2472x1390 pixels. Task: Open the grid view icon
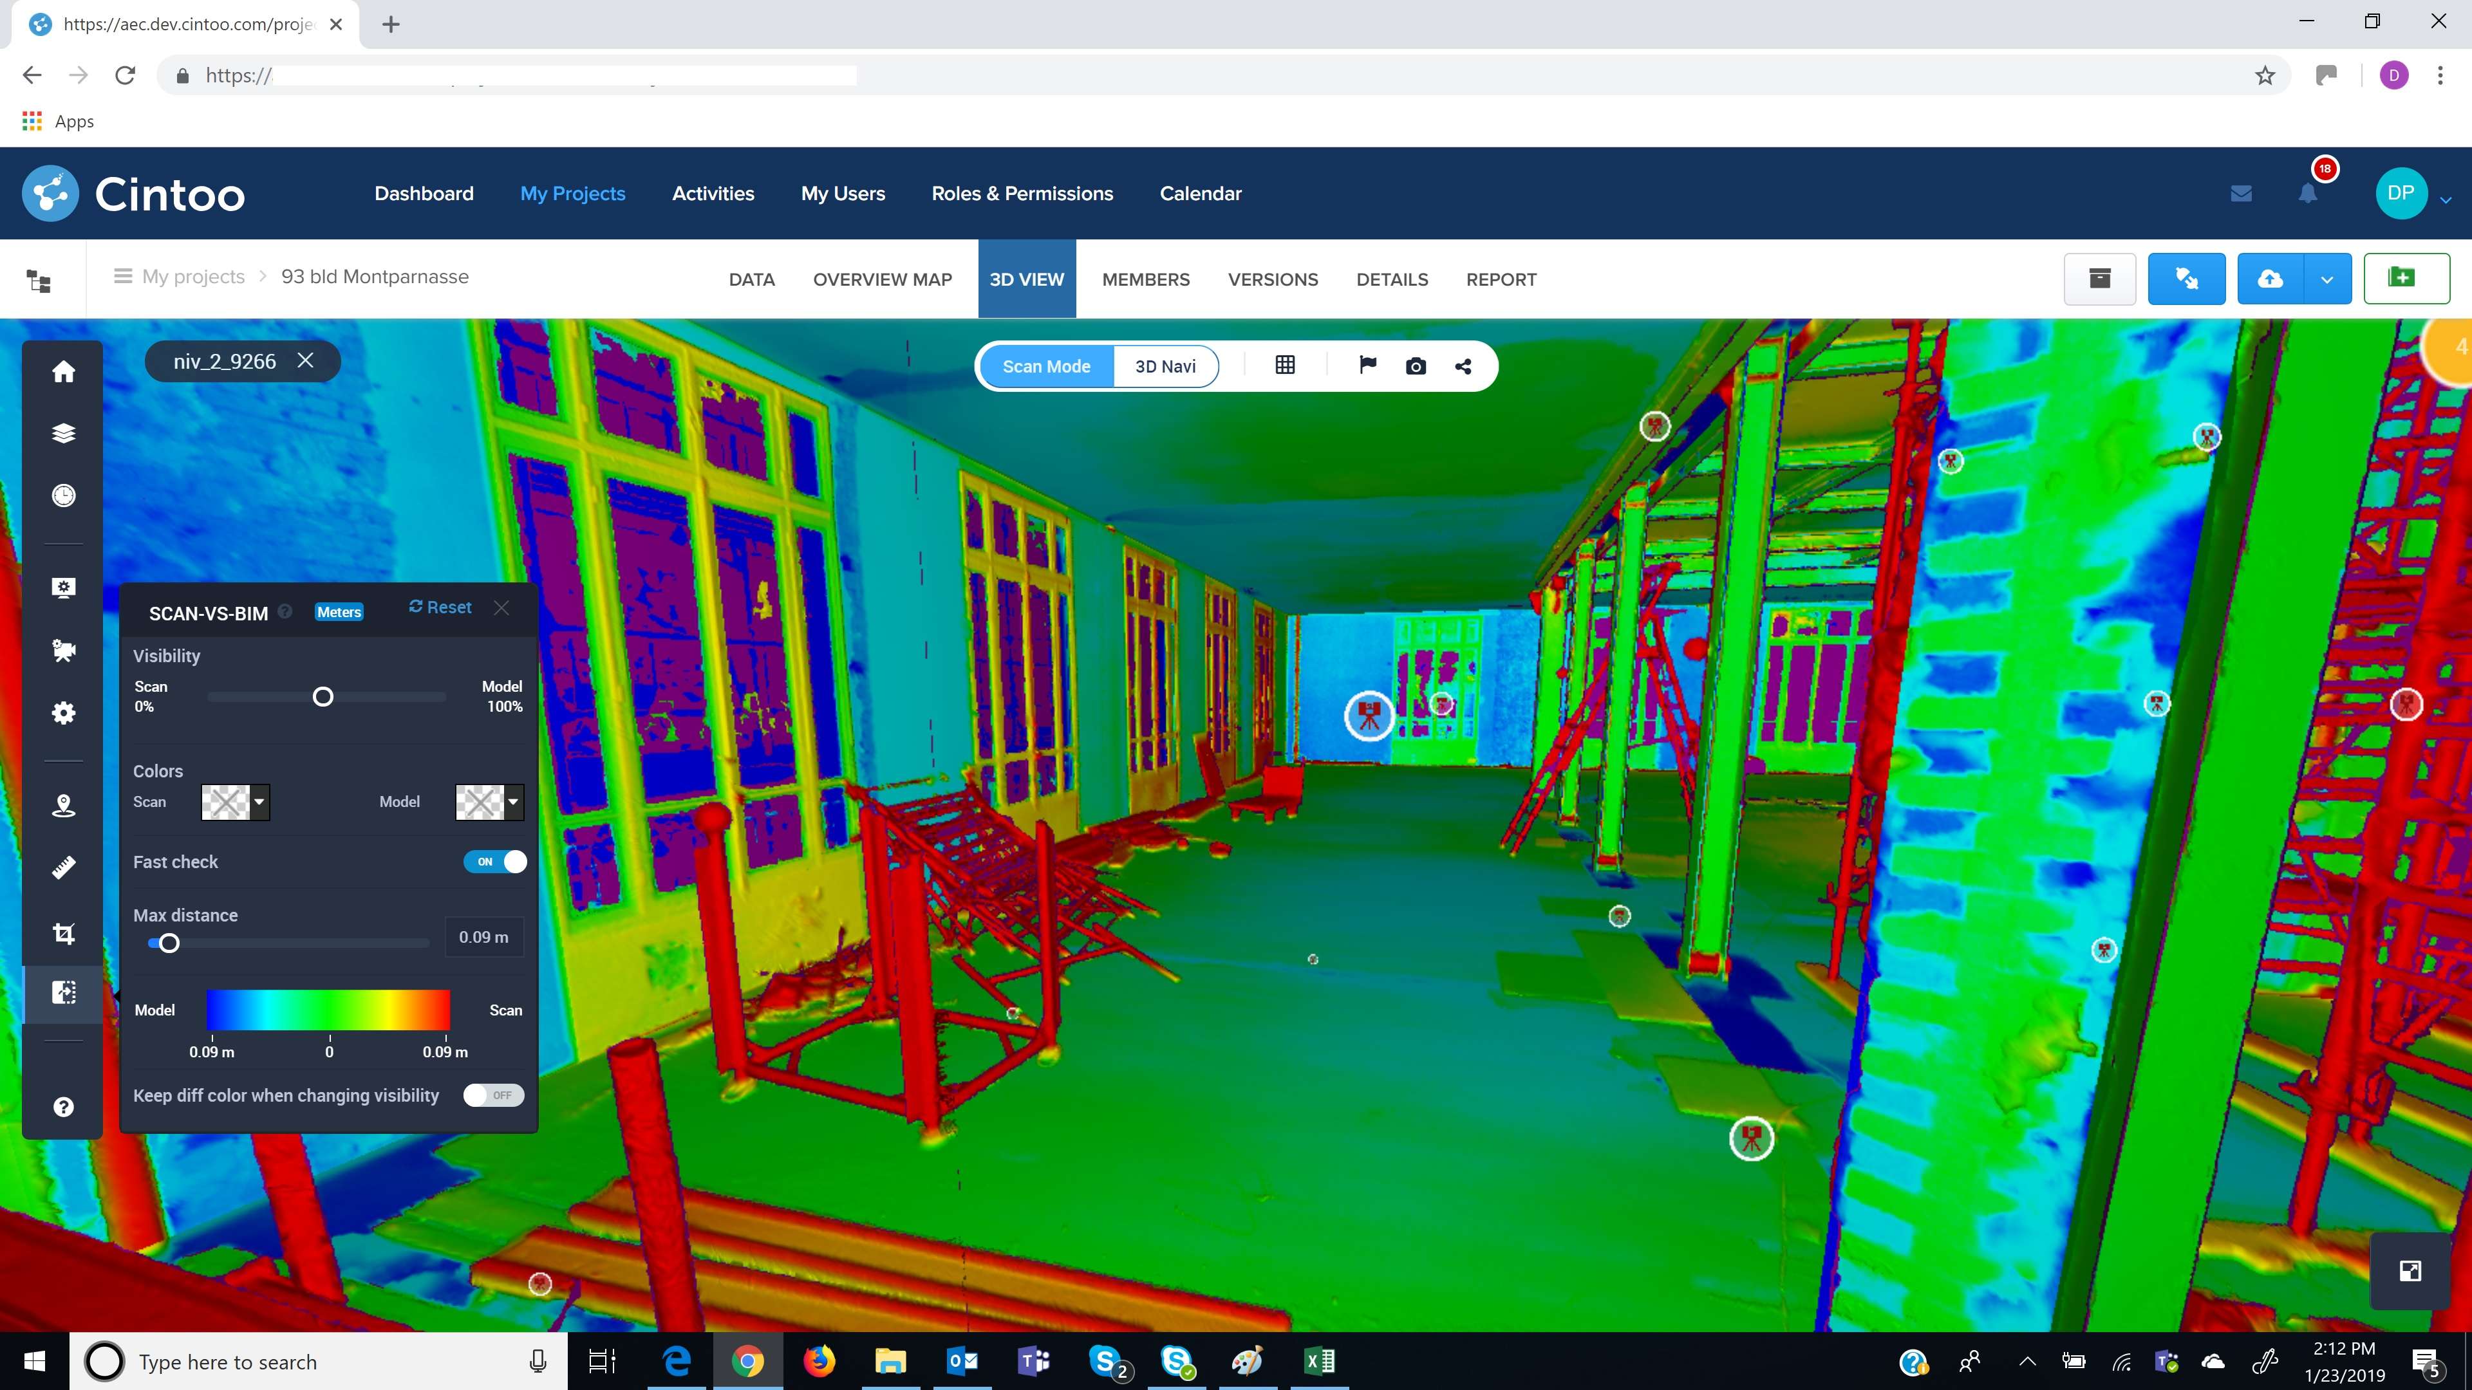(x=1285, y=366)
